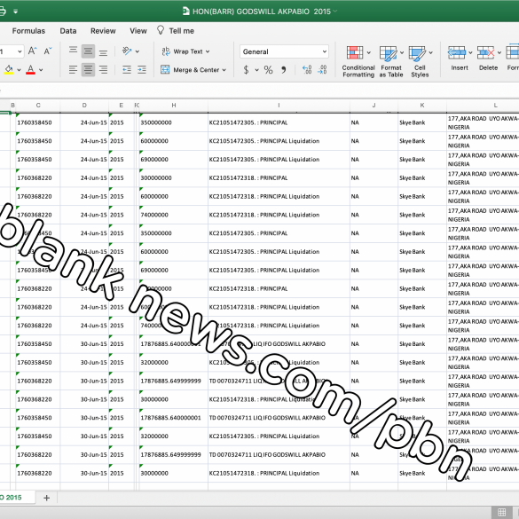Decrease decimal places
Viewport: 519px width, 519px height.
tap(322, 70)
